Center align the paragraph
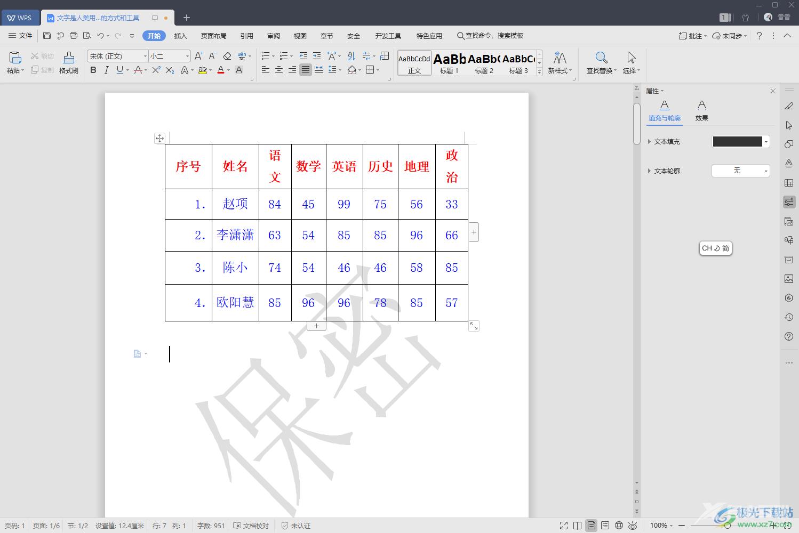 [x=279, y=70]
